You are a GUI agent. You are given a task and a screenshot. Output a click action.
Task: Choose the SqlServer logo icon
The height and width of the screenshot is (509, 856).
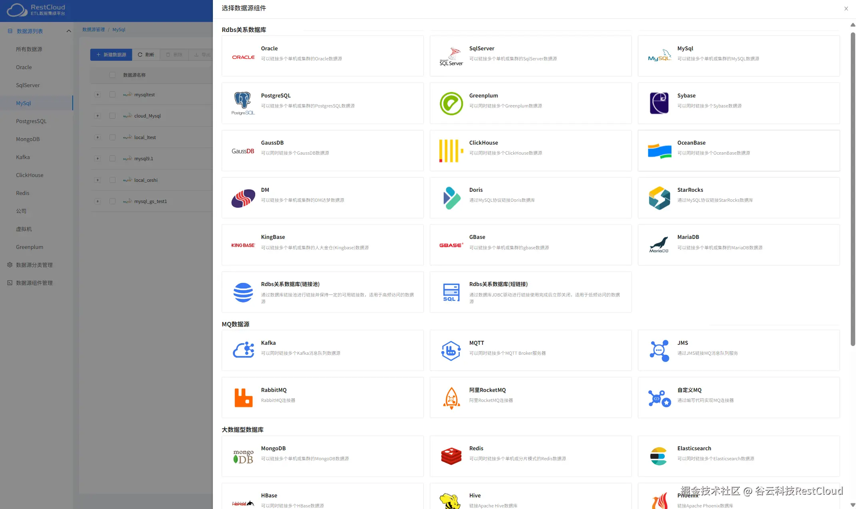point(451,56)
